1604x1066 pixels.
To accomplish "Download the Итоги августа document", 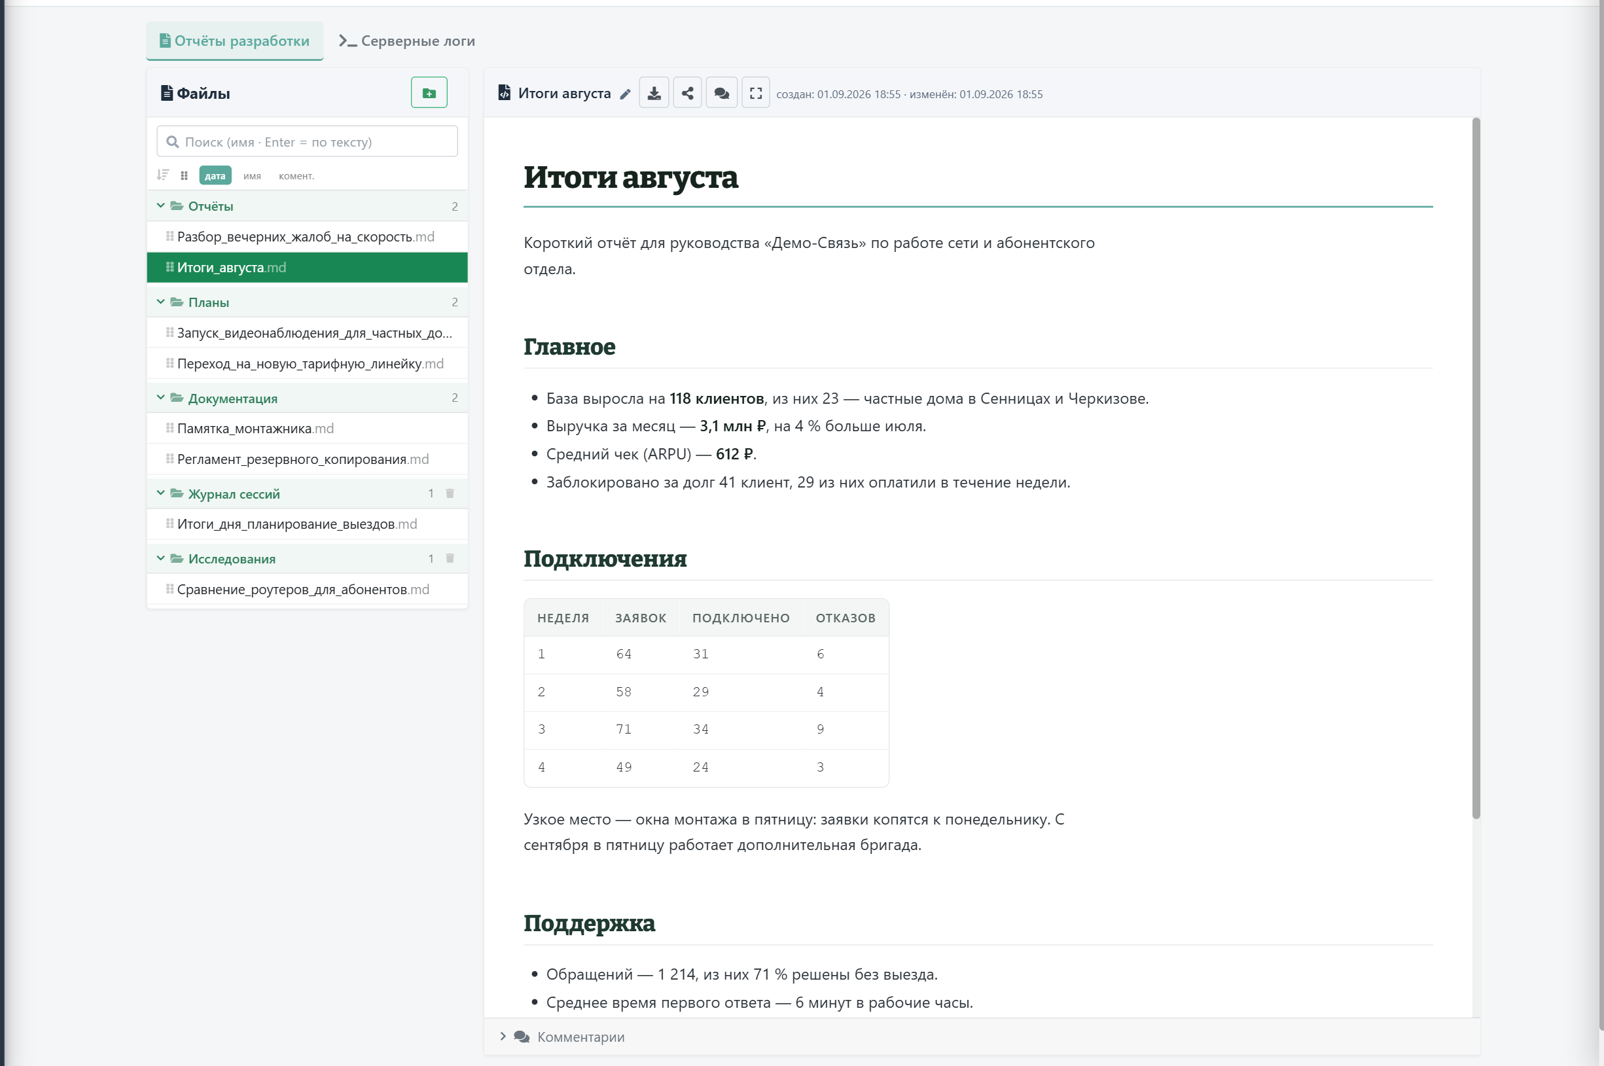I will 654,93.
